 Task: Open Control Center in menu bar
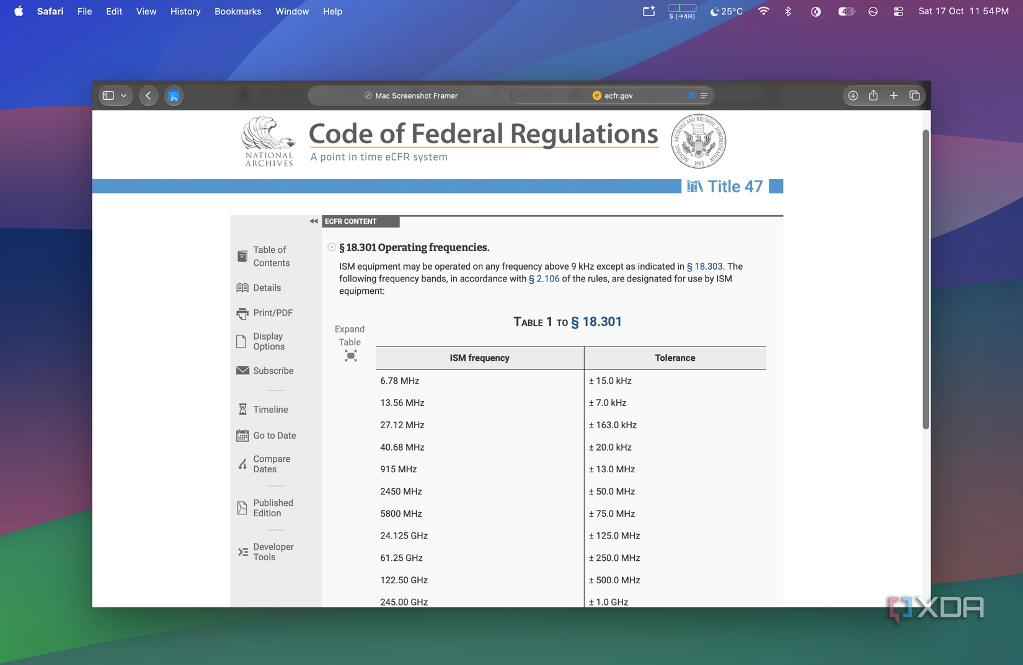[x=898, y=11]
